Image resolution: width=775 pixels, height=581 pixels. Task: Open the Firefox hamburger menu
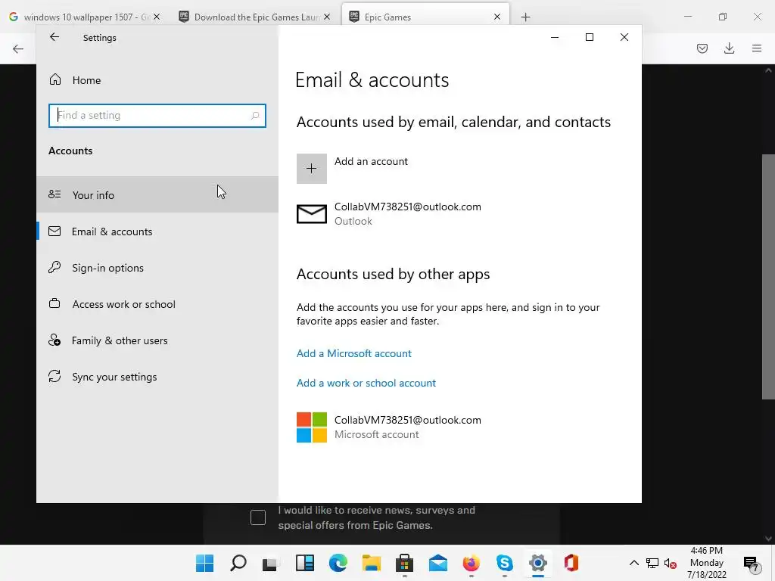757,48
